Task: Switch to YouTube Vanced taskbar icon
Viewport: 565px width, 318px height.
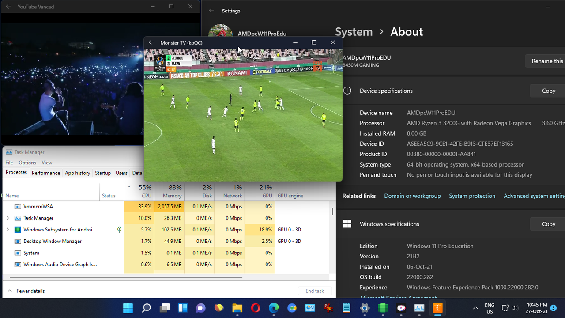Action: (x=401, y=308)
